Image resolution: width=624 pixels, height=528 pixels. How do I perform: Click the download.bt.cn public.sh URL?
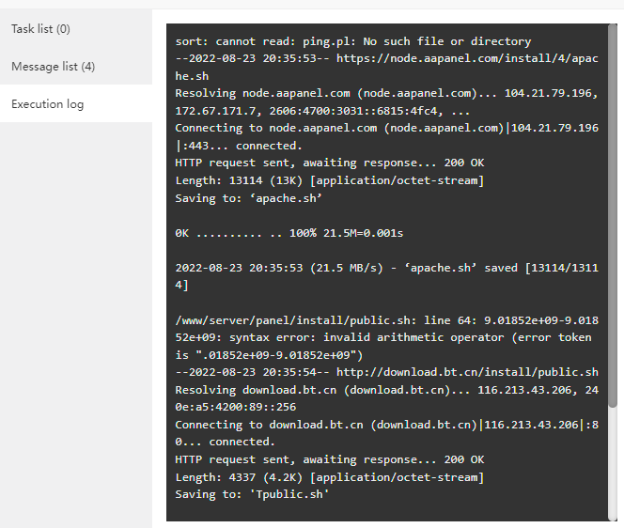(478, 372)
